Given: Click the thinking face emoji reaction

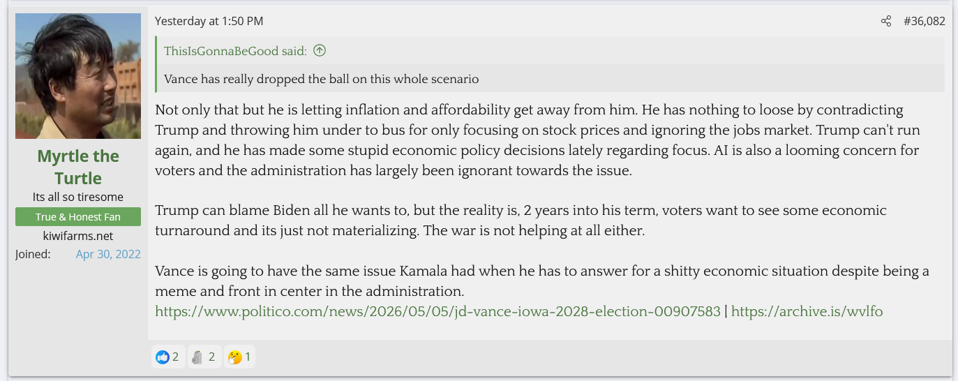Looking at the screenshot, I should [235, 357].
